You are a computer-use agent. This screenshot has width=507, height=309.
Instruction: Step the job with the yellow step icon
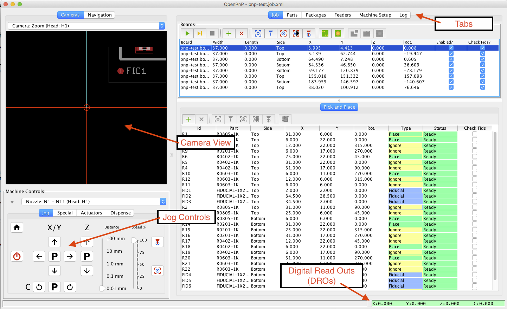(200, 33)
